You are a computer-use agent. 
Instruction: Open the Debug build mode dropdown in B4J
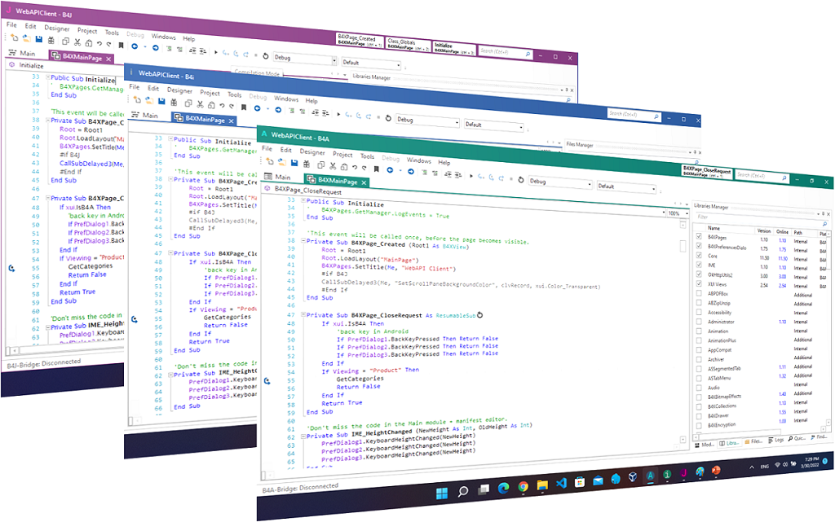pyautogui.click(x=305, y=59)
